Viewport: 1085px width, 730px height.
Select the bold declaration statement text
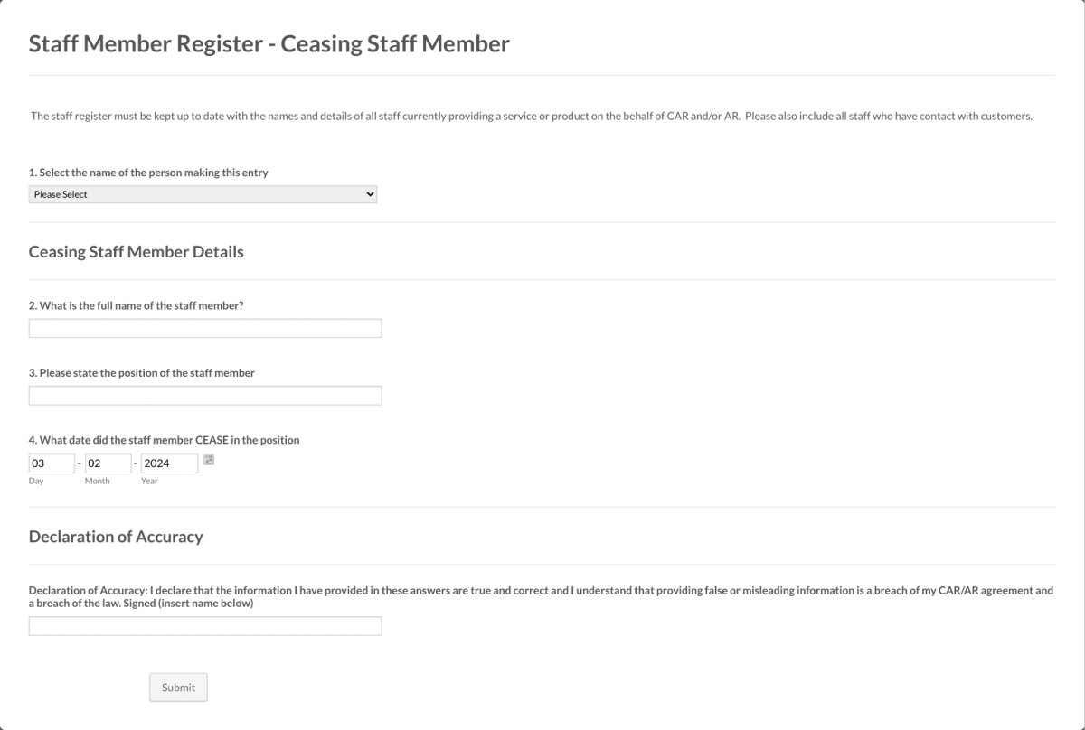pos(541,595)
